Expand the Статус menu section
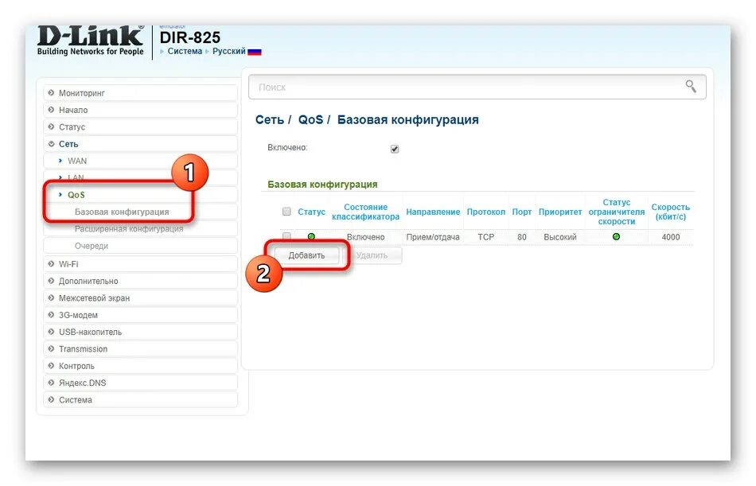 140,126
